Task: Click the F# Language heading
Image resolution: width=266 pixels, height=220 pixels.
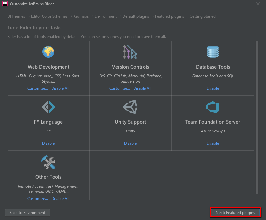Action: 48,122
